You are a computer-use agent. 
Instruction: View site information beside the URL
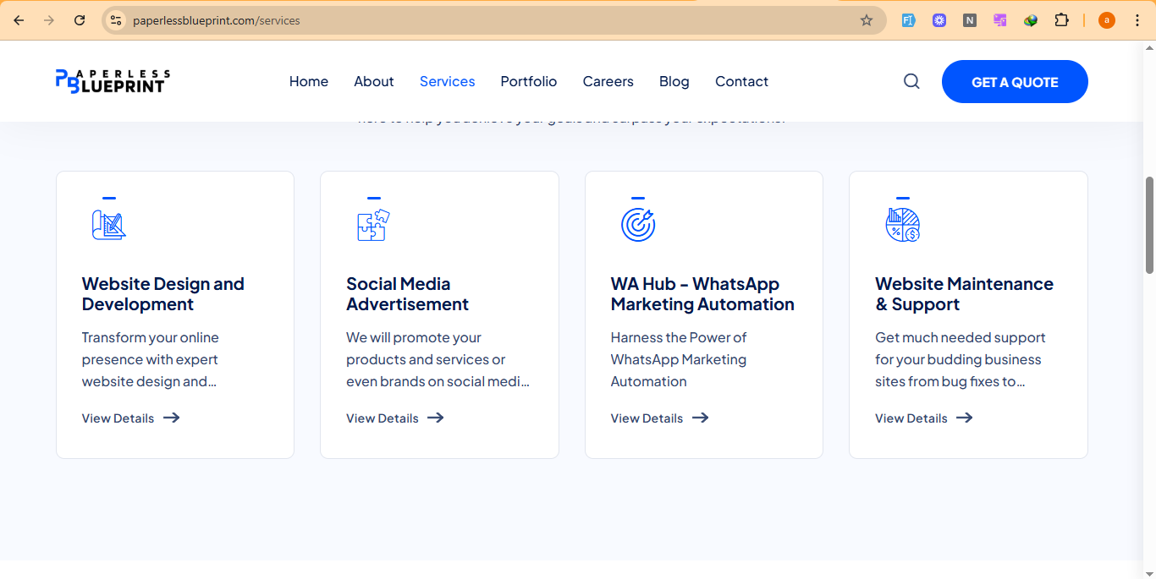pyautogui.click(x=117, y=20)
